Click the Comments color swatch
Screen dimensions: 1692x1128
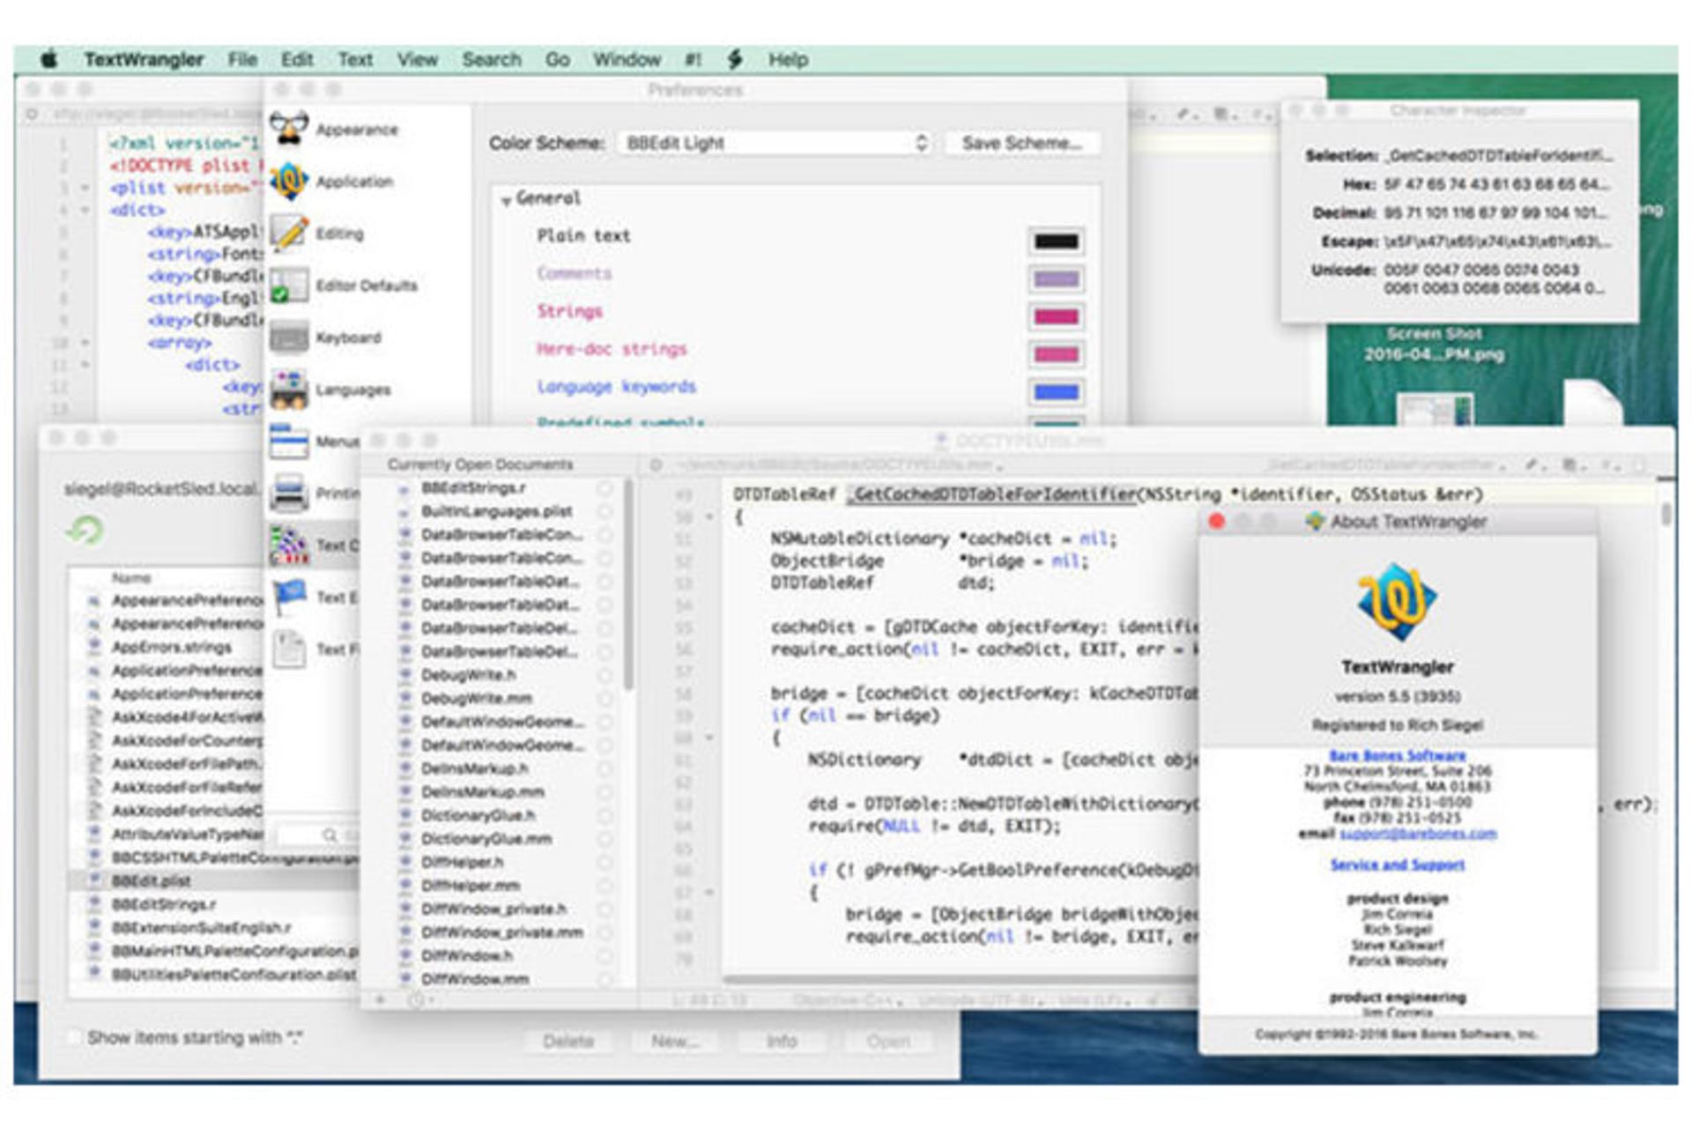(x=1056, y=279)
